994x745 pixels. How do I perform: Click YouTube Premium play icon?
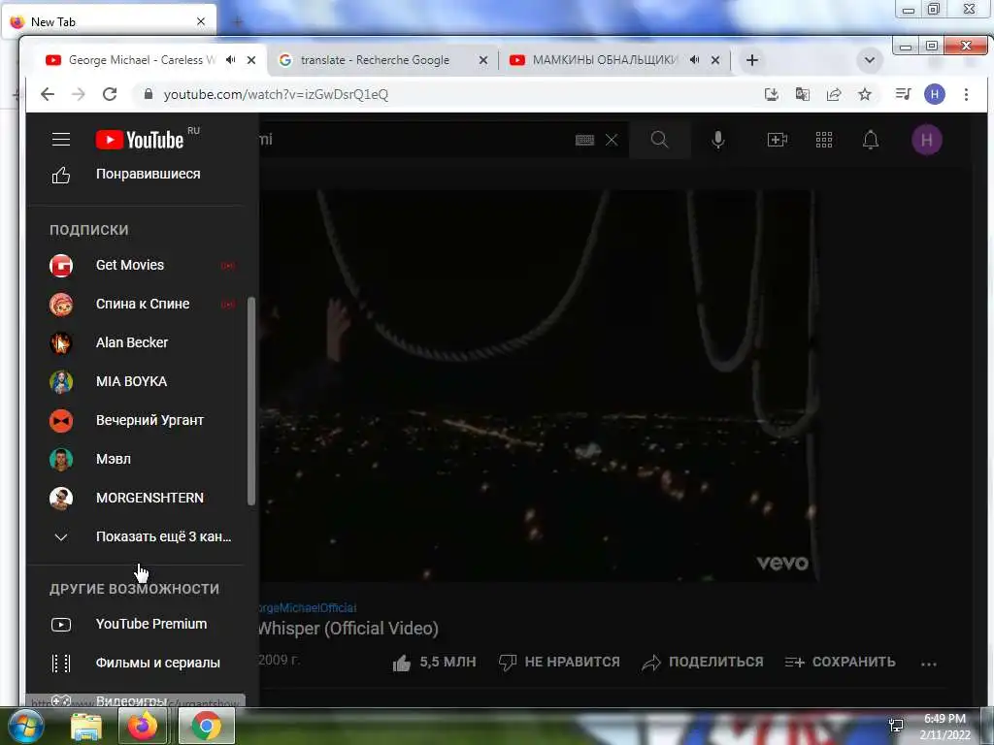(x=61, y=625)
